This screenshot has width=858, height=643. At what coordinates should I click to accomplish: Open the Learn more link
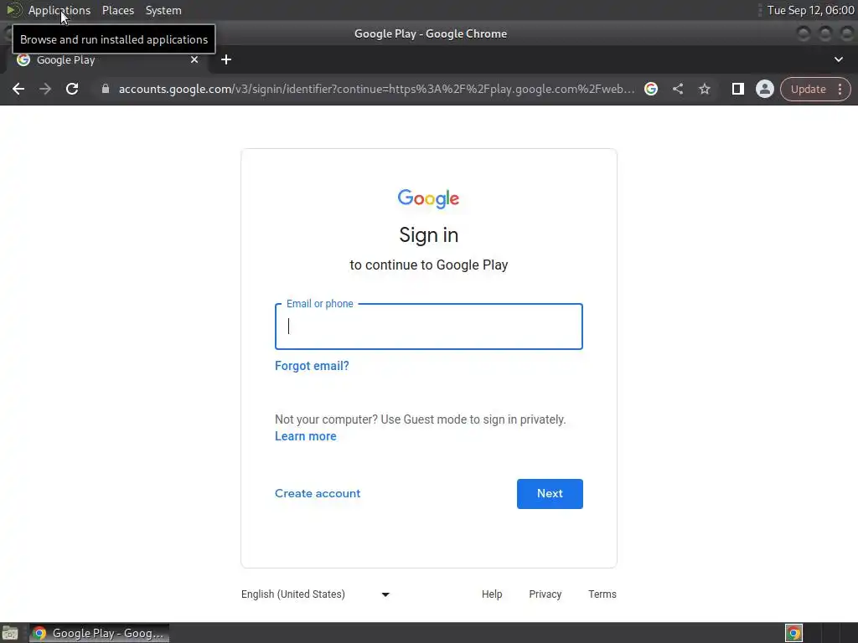click(x=305, y=436)
